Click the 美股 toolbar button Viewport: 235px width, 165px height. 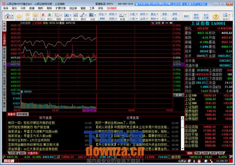175,18
